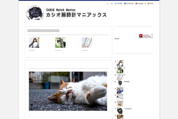
Task: Open the facebook link in the header
Action: 130,3
